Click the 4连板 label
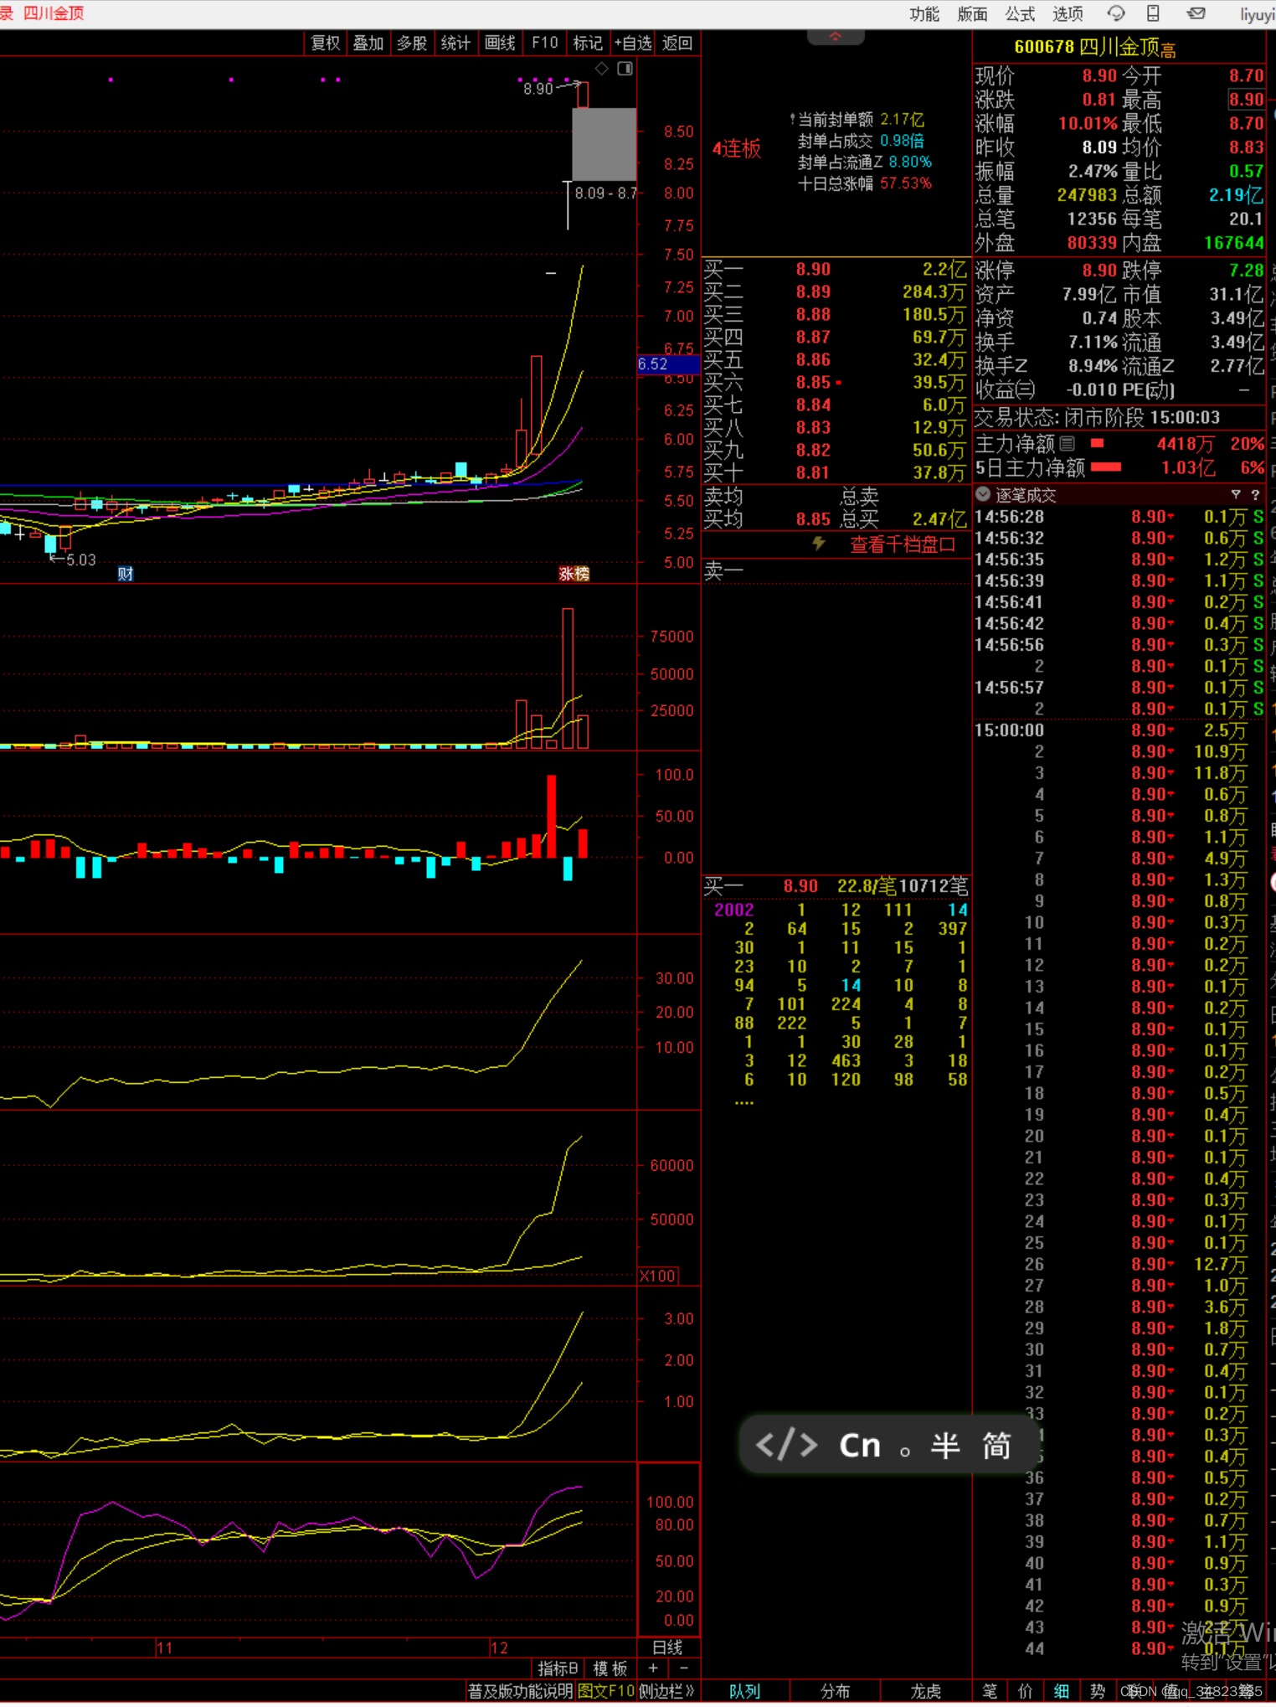Viewport: 1276px width, 1707px height. click(x=737, y=149)
